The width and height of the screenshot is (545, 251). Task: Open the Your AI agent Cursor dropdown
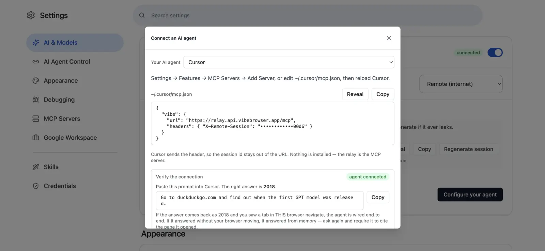pos(289,62)
